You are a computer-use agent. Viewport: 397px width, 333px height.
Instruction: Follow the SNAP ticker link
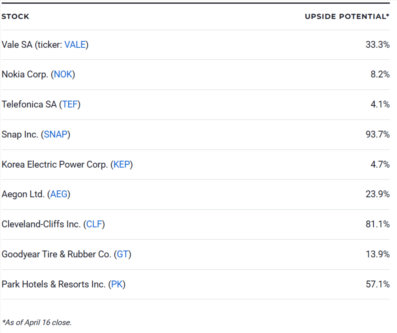pos(55,135)
